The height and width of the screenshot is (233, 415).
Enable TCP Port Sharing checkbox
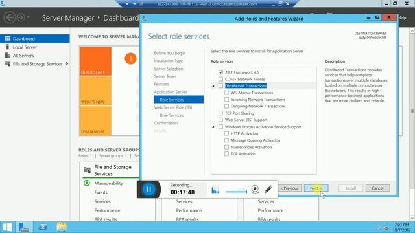(220, 113)
